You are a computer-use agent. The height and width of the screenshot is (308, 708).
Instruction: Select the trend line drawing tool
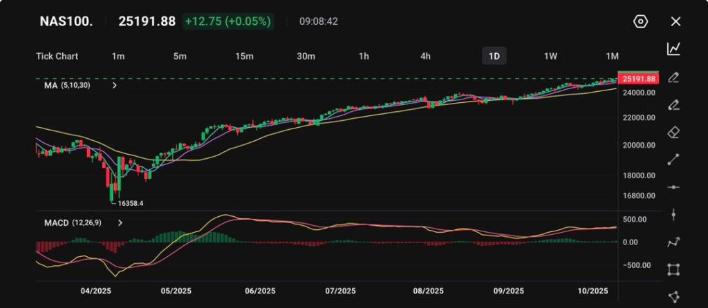point(673,160)
